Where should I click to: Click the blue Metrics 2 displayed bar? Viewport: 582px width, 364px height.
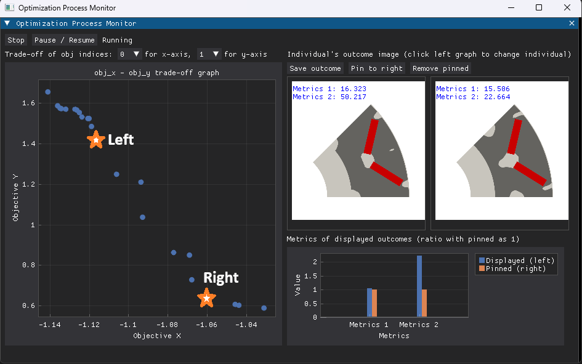click(419, 286)
